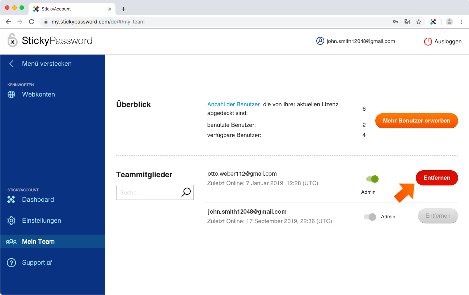Click the Support question mark icon

coord(12,262)
